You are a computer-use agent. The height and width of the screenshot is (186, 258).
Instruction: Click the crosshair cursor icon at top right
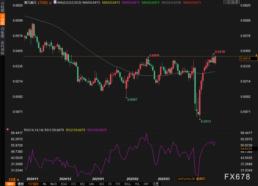tap(225, 2)
